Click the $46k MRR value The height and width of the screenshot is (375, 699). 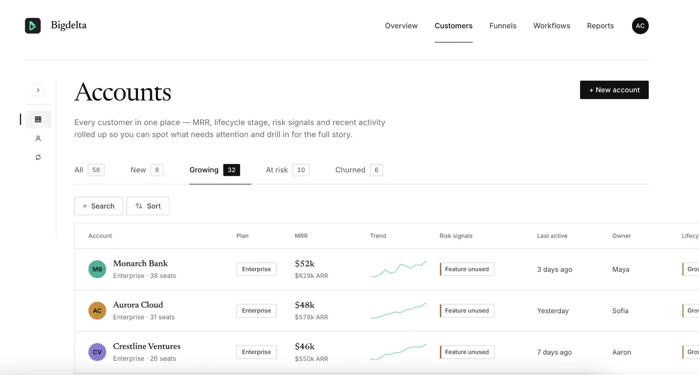[305, 346]
